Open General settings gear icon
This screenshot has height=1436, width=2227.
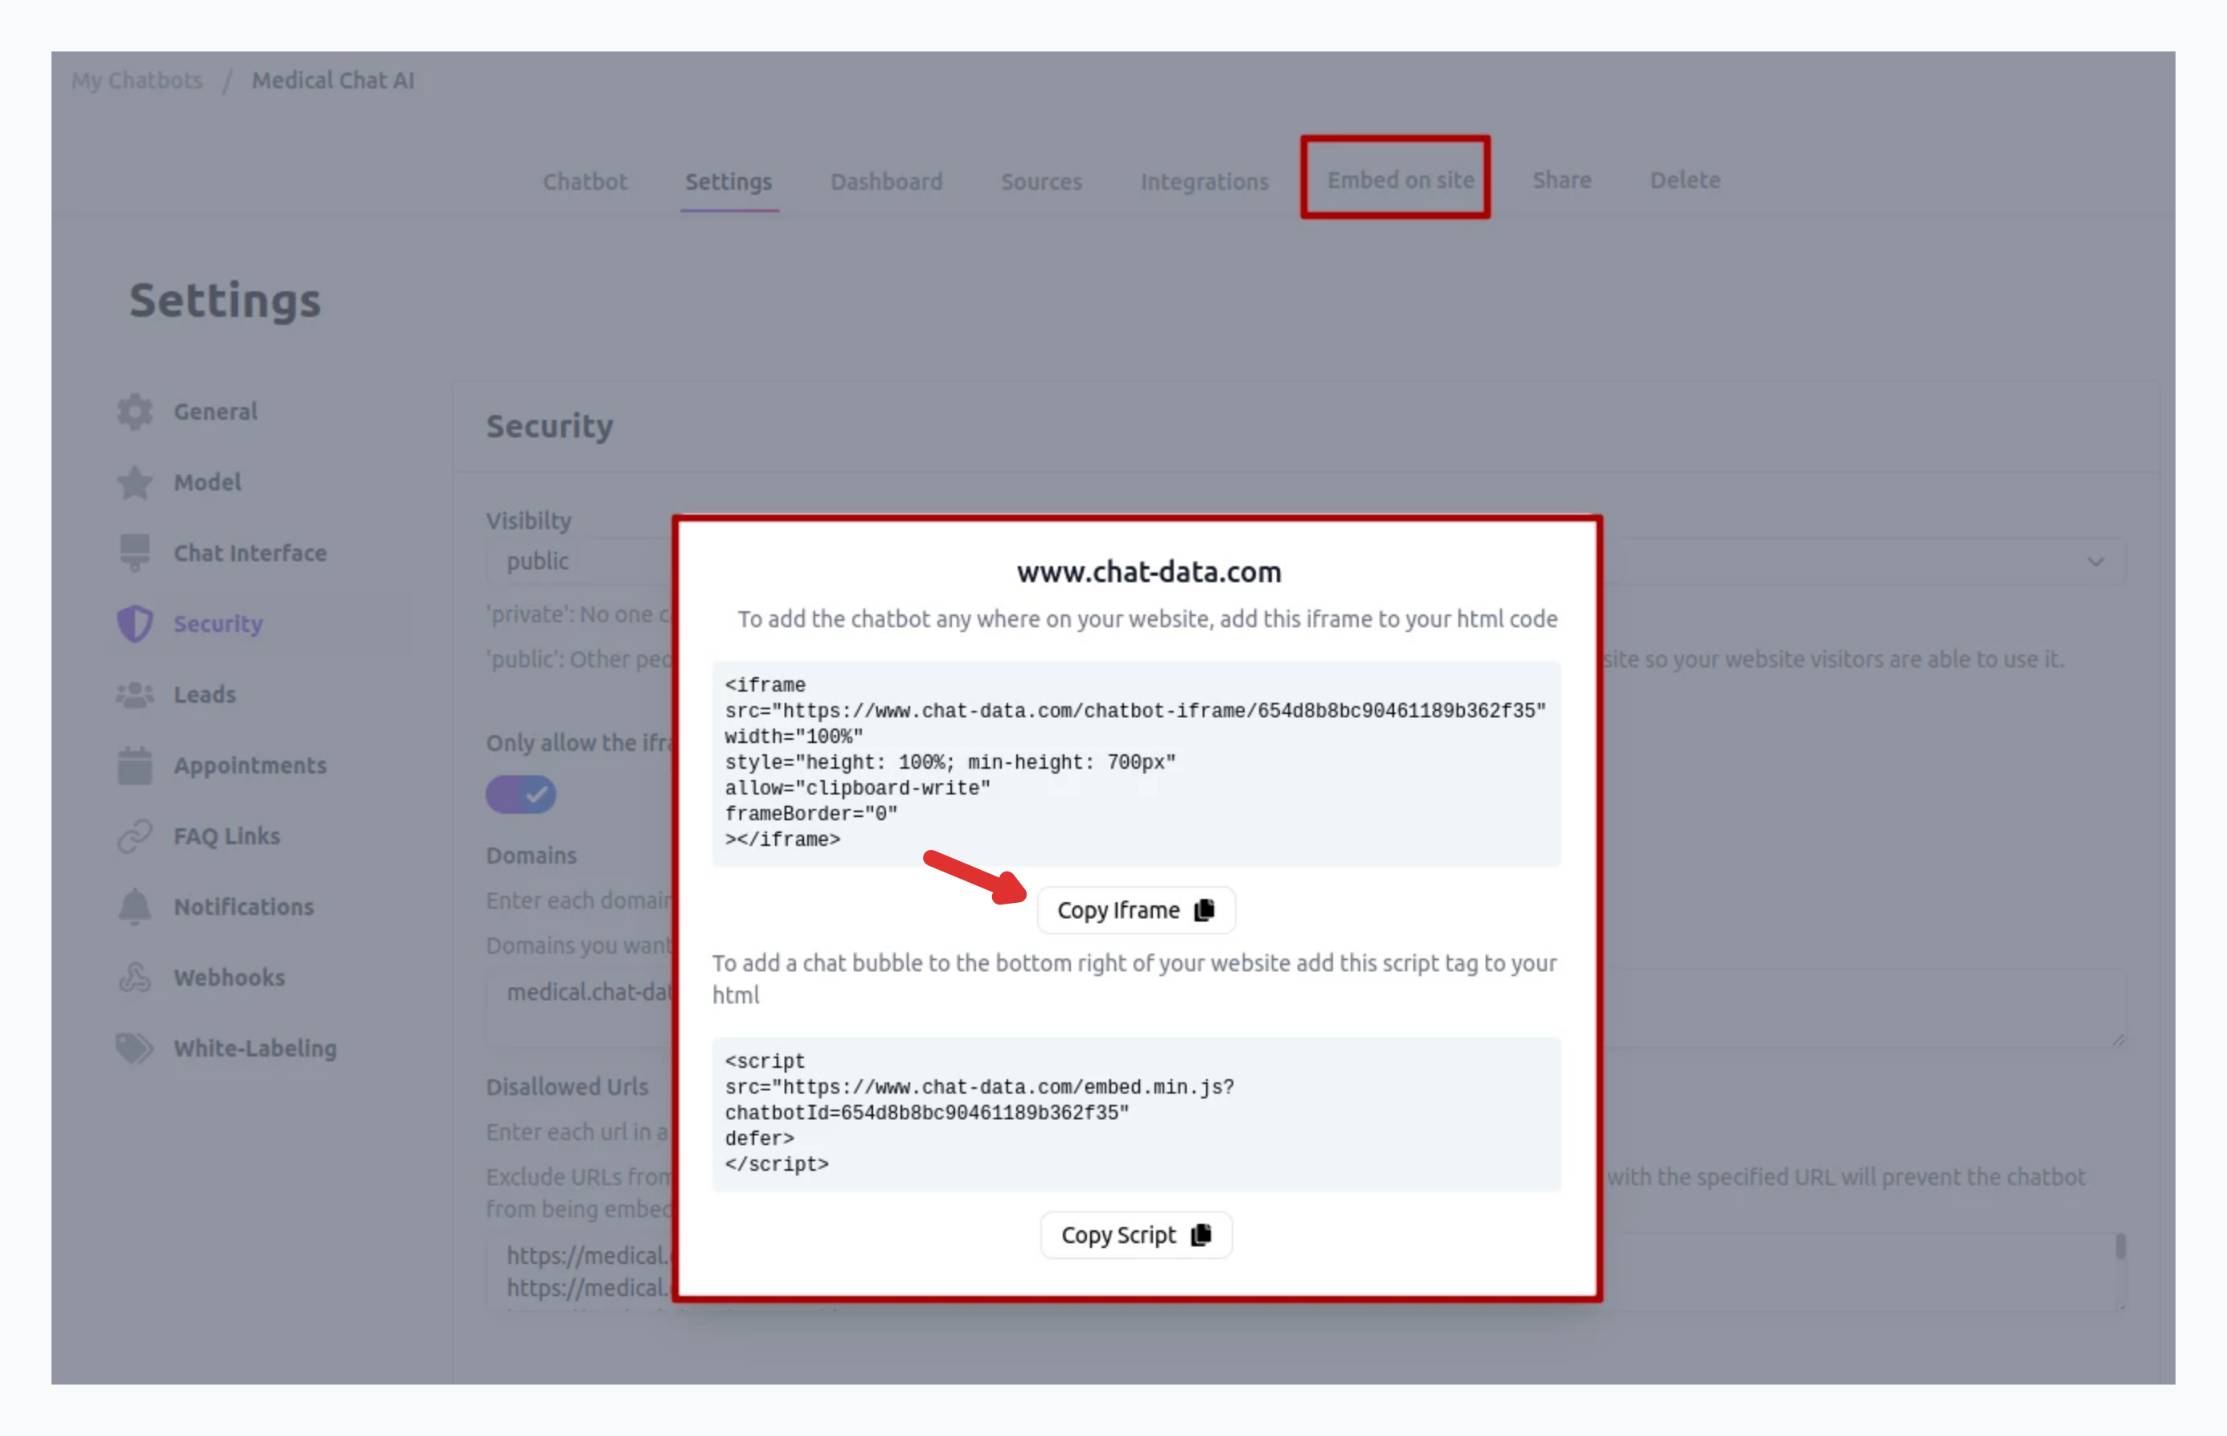pyautogui.click(x=135, y=411)
